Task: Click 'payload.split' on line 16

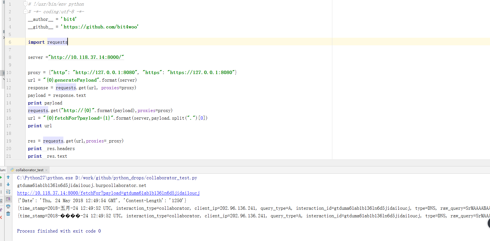Action: click(168, 118)
